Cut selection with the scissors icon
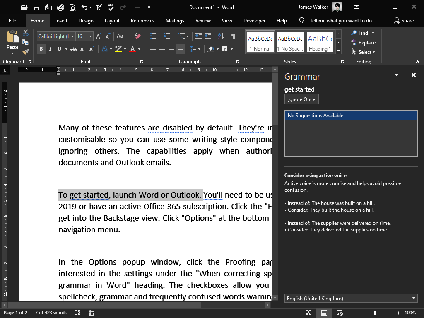This screenshot has height=318, width=424. tap(26, 33)
